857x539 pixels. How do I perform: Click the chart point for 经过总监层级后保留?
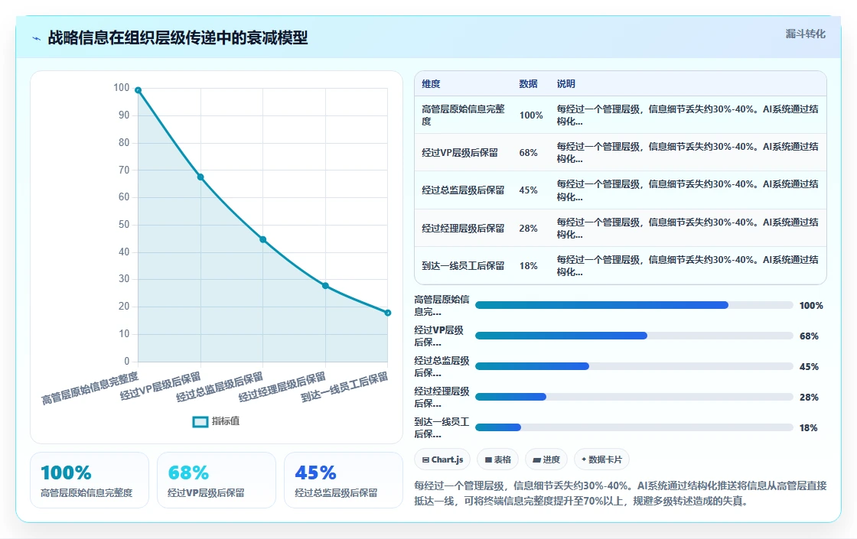[263, 240]
